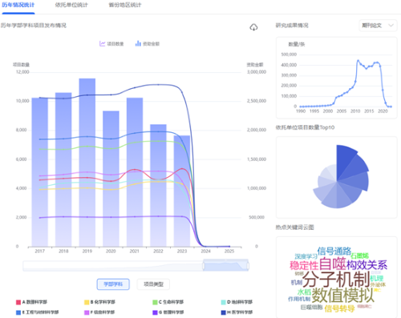
Task: Click the 2017 funding bar
Action: [40, 172]
